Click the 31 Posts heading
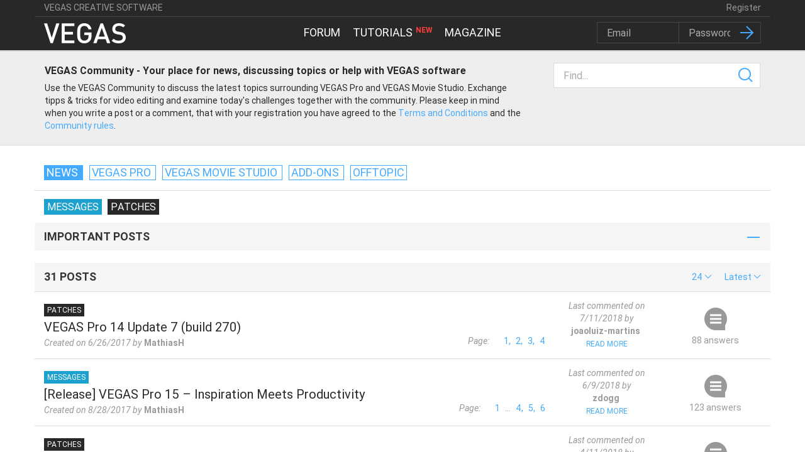Image resolution: width=805 pixels, height=452 pixels. (70, 277)
